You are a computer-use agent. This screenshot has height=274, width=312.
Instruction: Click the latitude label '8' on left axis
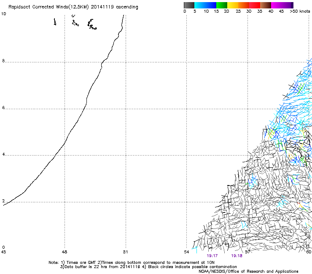point(3,61)
